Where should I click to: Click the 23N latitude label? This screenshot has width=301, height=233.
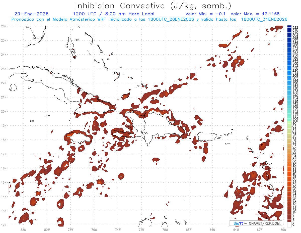4,69
